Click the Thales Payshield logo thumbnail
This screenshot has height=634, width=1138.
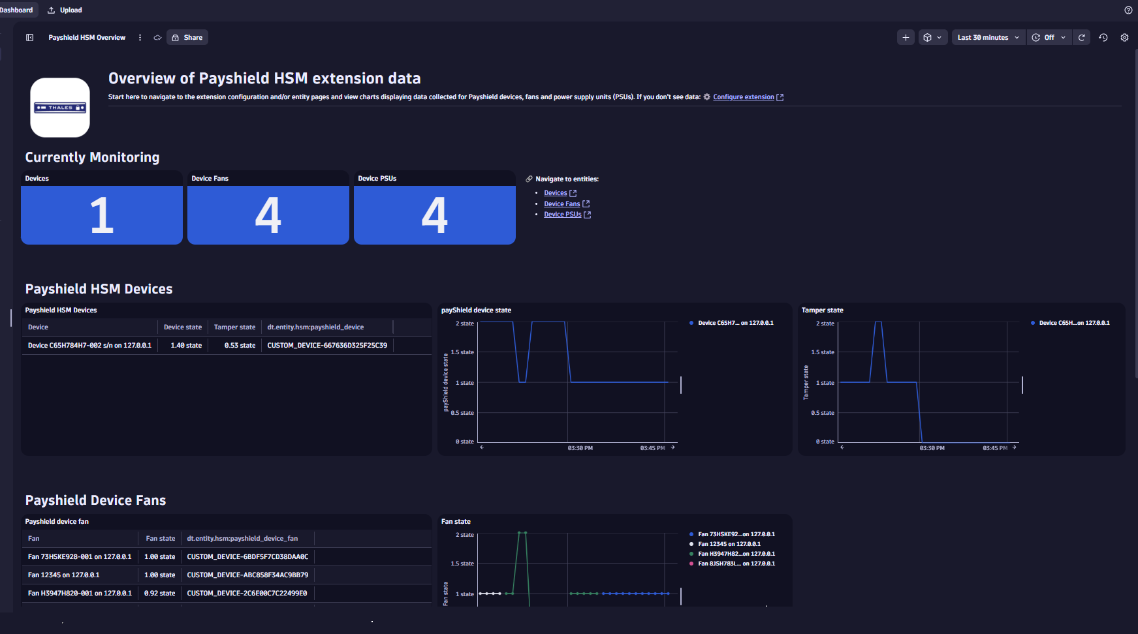pos(60,108)
